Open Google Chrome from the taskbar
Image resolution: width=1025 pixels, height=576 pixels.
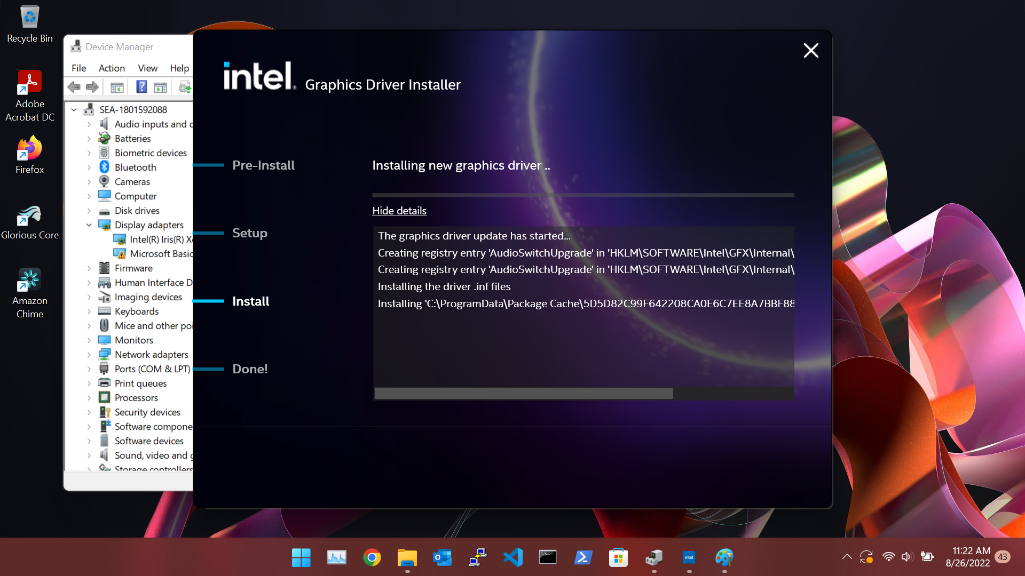coord(372,558)
